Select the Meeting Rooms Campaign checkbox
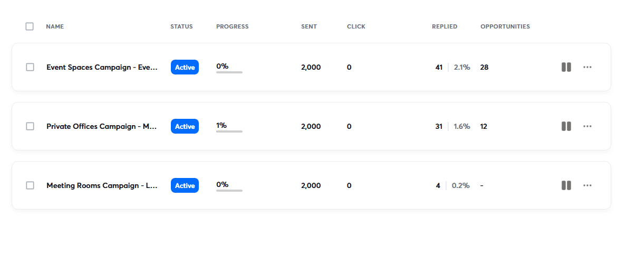 tap(30, 185)
